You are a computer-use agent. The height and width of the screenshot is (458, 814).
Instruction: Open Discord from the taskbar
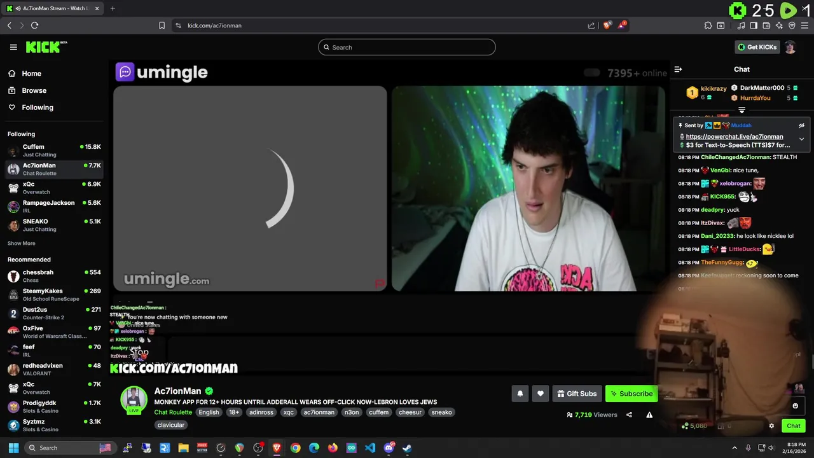tap(389, 448)
